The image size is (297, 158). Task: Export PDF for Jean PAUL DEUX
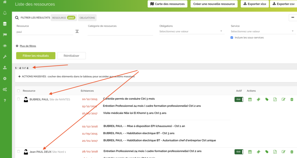pos(275,152)
